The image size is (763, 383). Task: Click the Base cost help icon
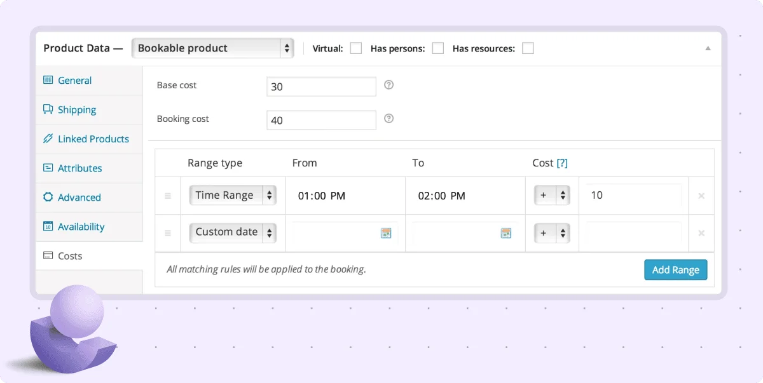(389, 84)
